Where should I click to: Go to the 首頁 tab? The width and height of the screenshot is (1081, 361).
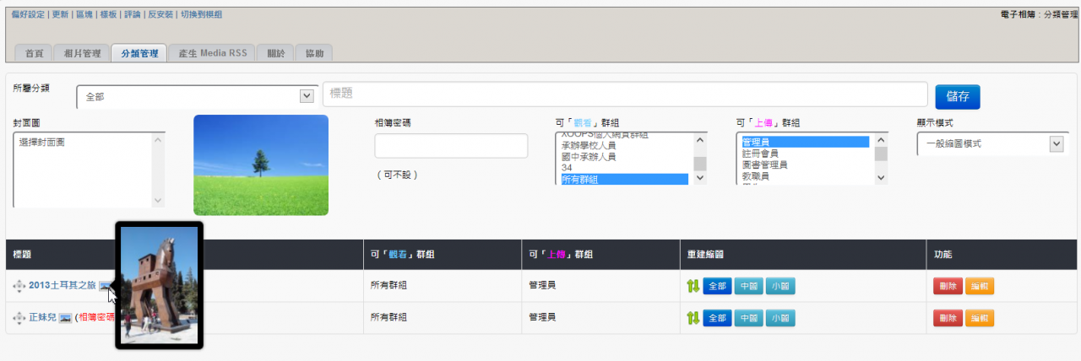pyautogui.click(x=34, y=53)
